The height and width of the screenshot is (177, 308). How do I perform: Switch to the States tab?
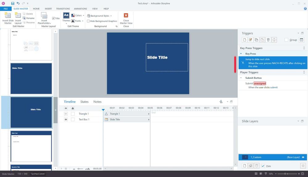tap(84, 102)
